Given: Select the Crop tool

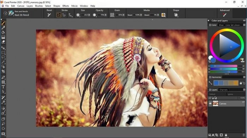Looking at the screenshot, I should 3,71.
